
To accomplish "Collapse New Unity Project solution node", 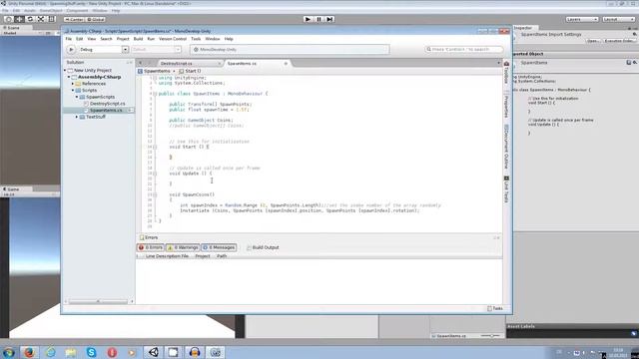I will point(65,71).
